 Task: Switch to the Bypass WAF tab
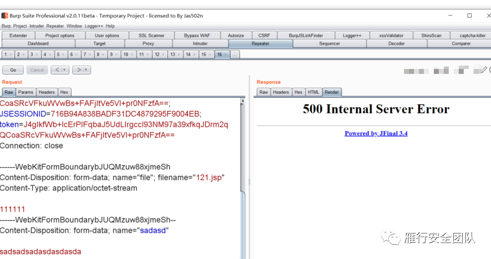tap(197, 35)
